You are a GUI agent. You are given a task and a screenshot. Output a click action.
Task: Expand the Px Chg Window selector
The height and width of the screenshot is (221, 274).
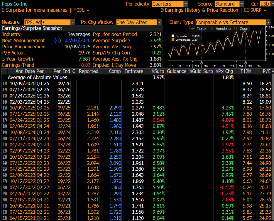[x=139, y=22]
